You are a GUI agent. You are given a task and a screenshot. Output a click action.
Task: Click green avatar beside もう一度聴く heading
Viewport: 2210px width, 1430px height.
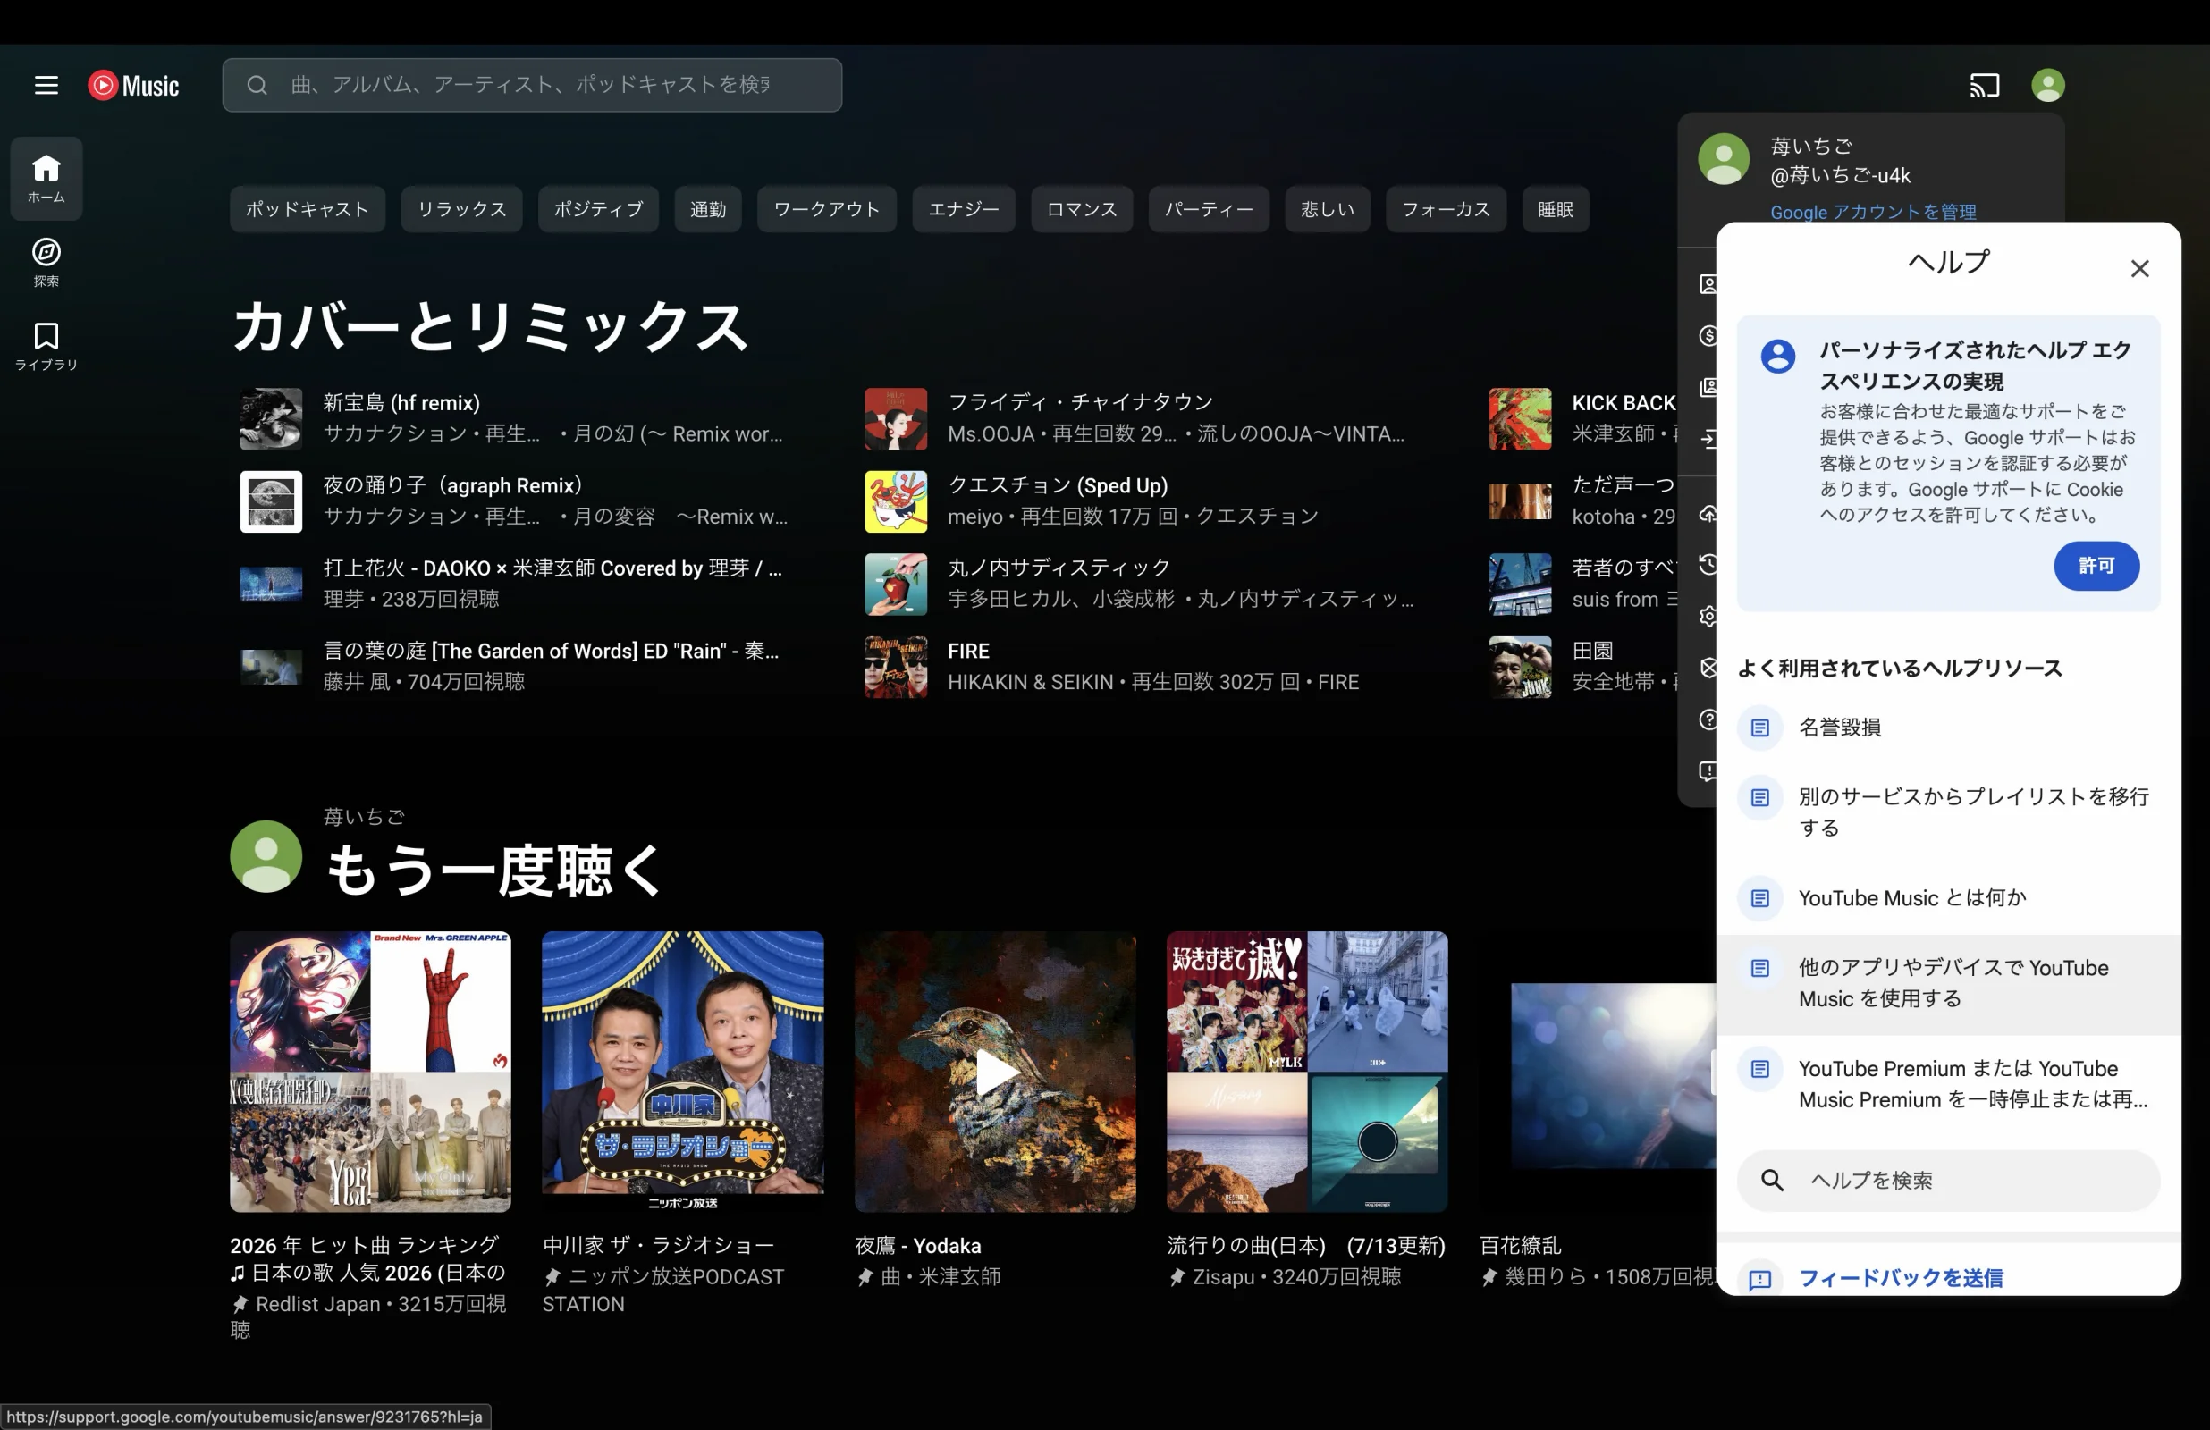coord(266,856)
